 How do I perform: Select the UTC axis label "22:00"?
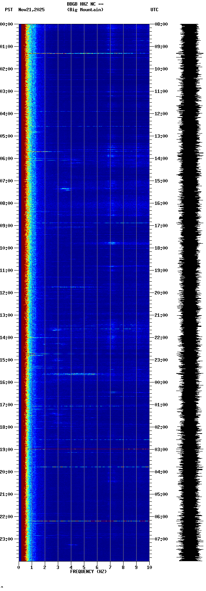pyautogui.click(x=161, y=338)
